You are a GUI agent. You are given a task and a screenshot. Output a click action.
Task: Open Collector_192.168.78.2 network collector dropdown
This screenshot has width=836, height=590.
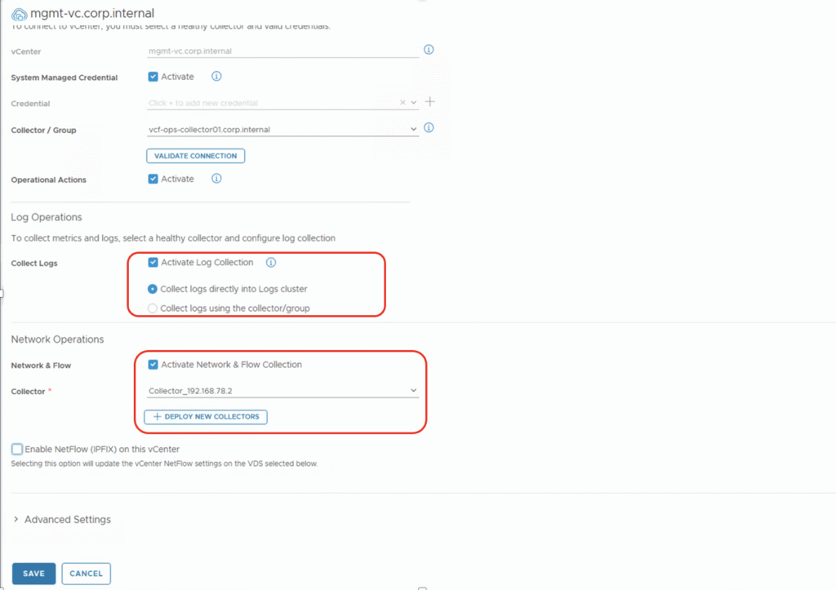coord(282,391)
